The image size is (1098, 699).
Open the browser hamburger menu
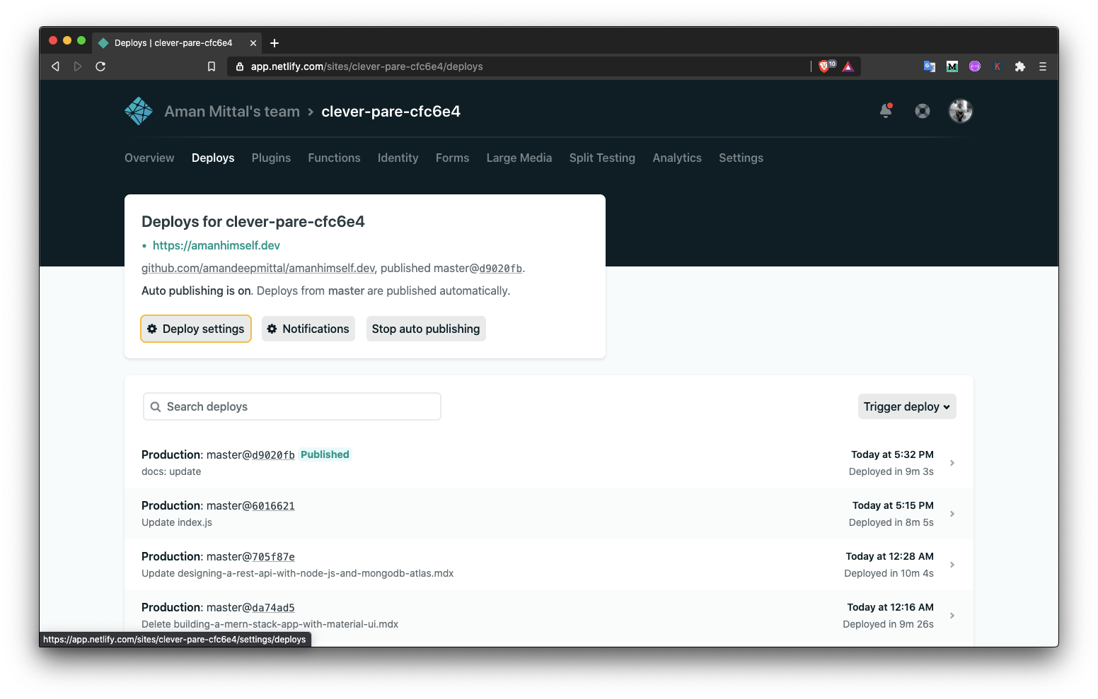[1043, 66]
